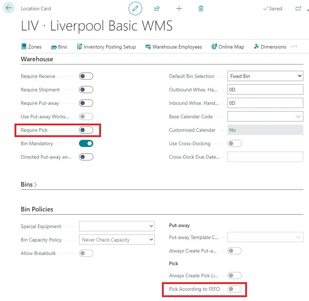309x301 pixels.
Task: Open Warehouse Employees
Action: tap(173, 47)
